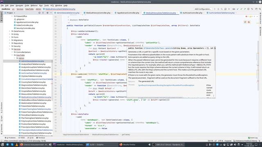Collapse the Services folder in tree
This screenshot has width=262, height=147.
10,49
